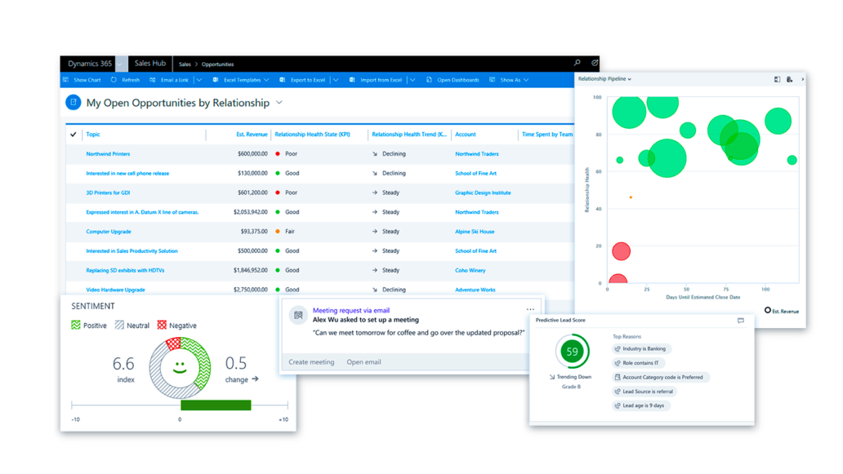The width and height of the screenshot is (843, 474).
Task: Click the green bar on the sentiment scale
Action: (216, 405)
